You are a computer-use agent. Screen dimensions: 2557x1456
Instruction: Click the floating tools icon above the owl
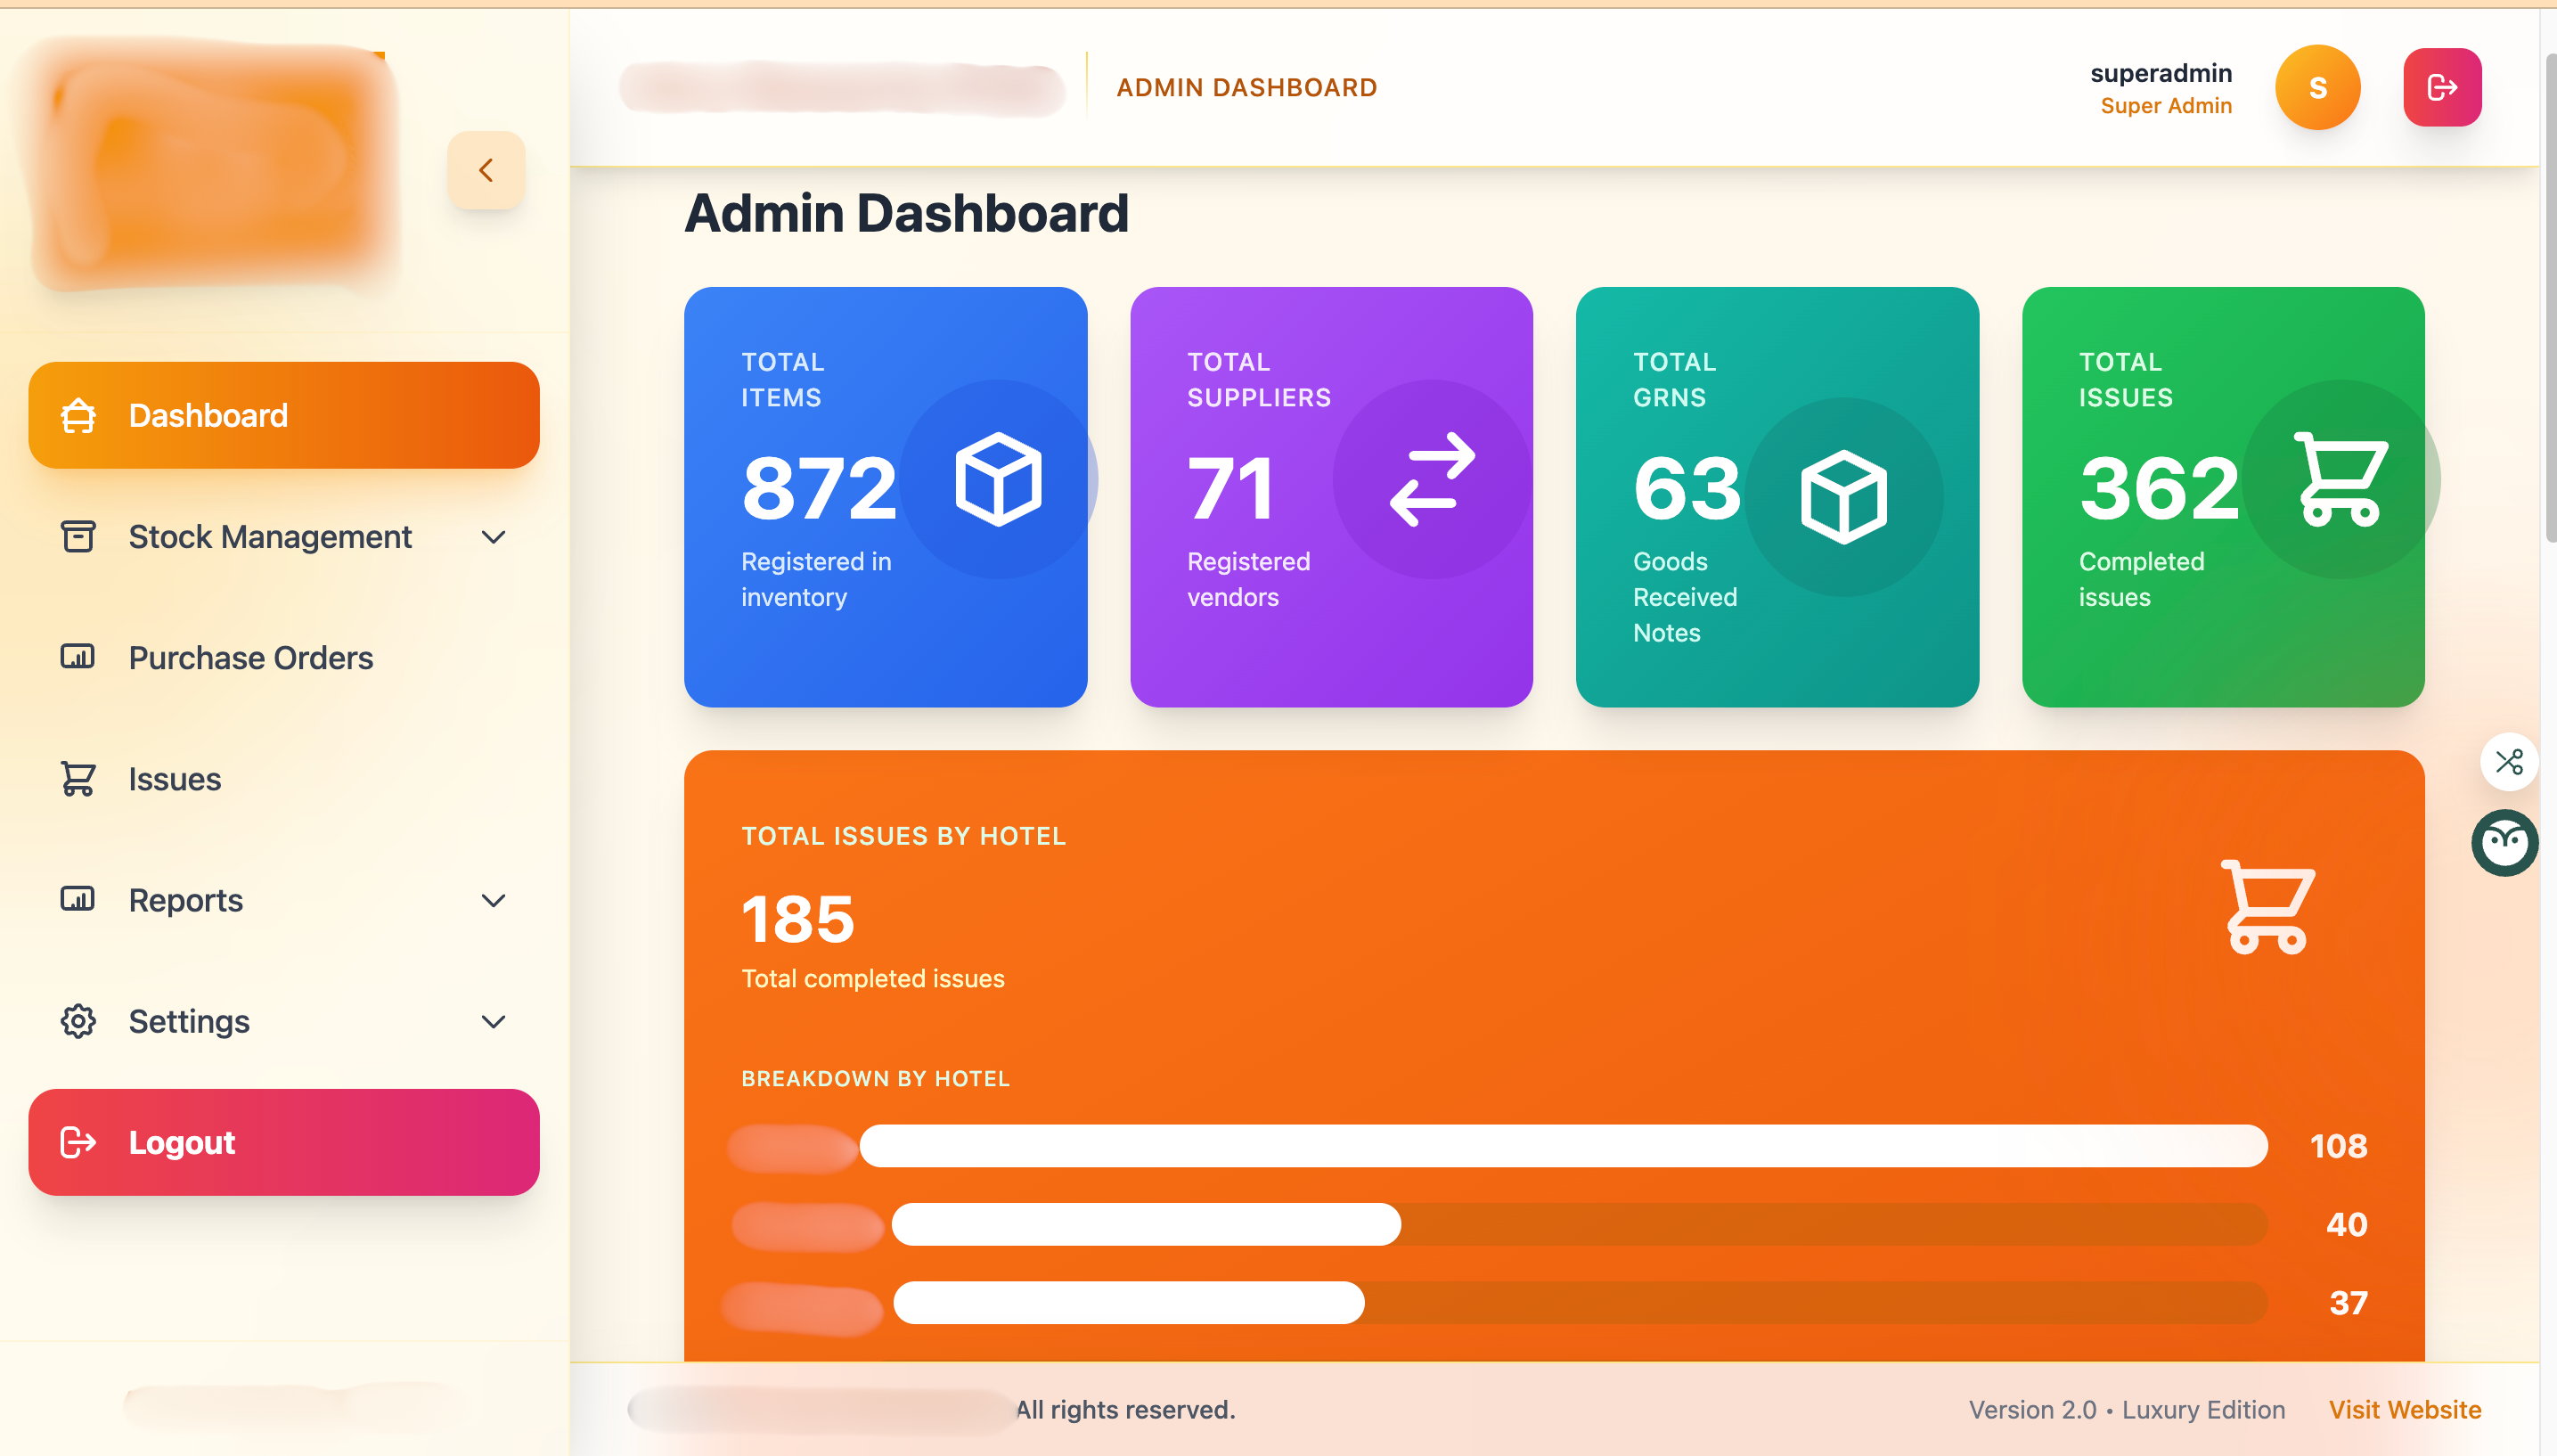pos(2508,762)
